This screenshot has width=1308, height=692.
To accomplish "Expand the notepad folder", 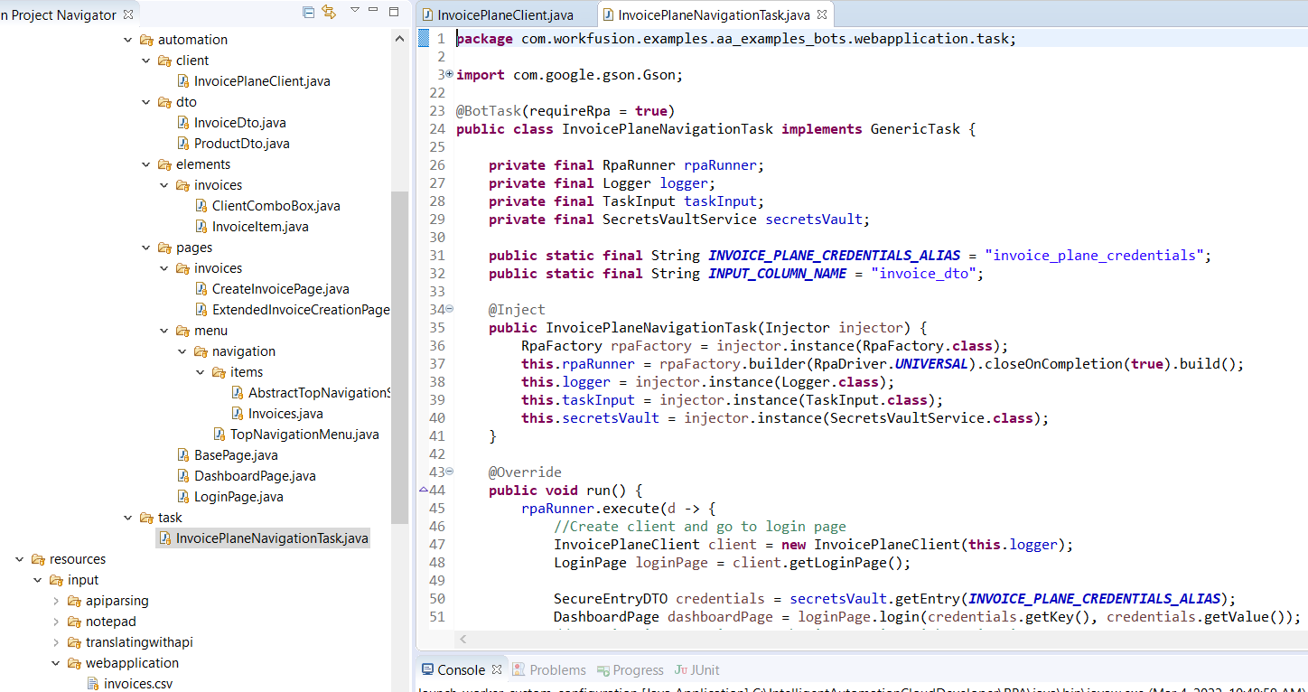I will 55,622.
